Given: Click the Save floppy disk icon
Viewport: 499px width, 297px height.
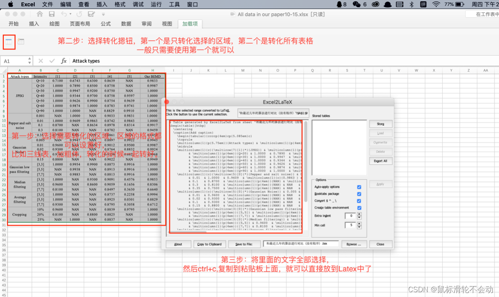Looking at the screenshot, I should pos(52,14).
